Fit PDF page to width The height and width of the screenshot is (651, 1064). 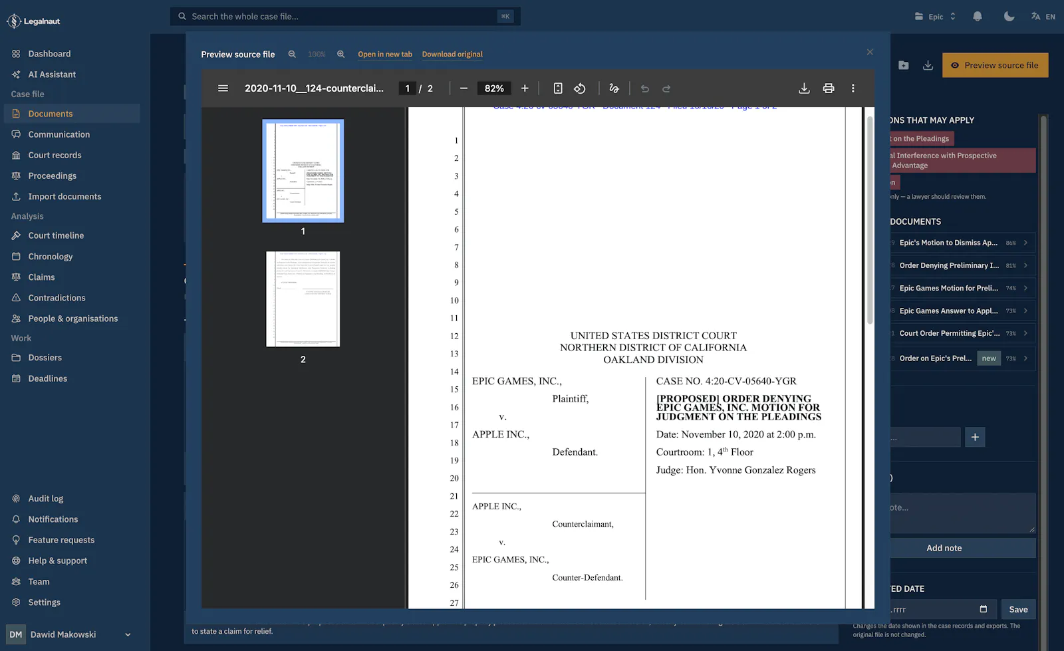558,88
